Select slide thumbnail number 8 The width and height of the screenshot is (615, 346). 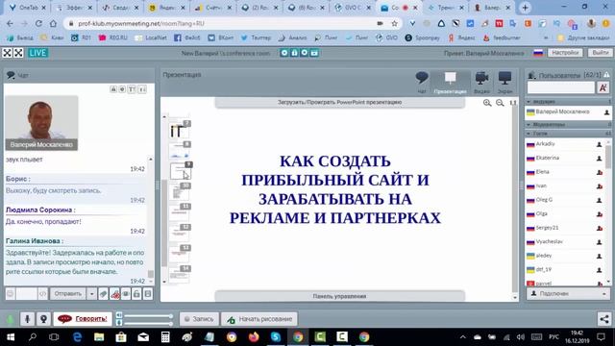(x=180, y=150)
